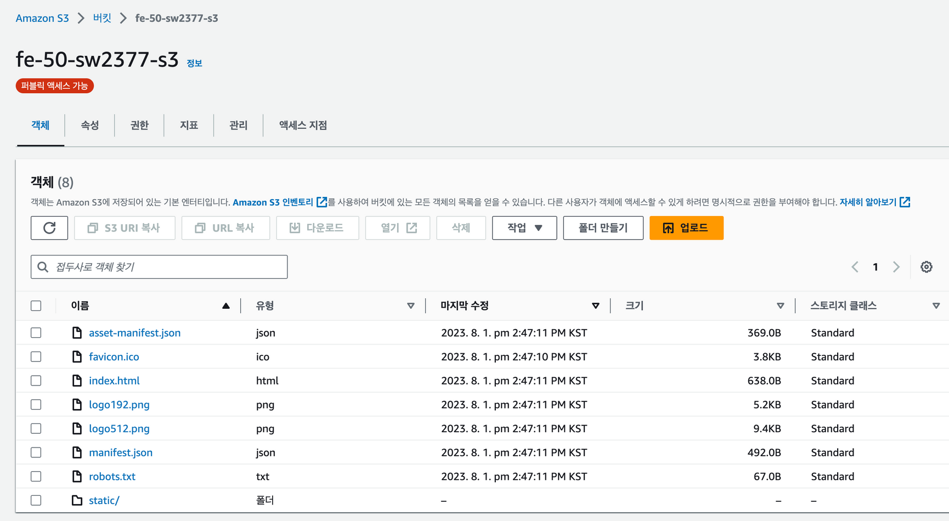Check the index.html row checkbox
Image resolution: width=949 pixels, height=521 pixels.
36,381
